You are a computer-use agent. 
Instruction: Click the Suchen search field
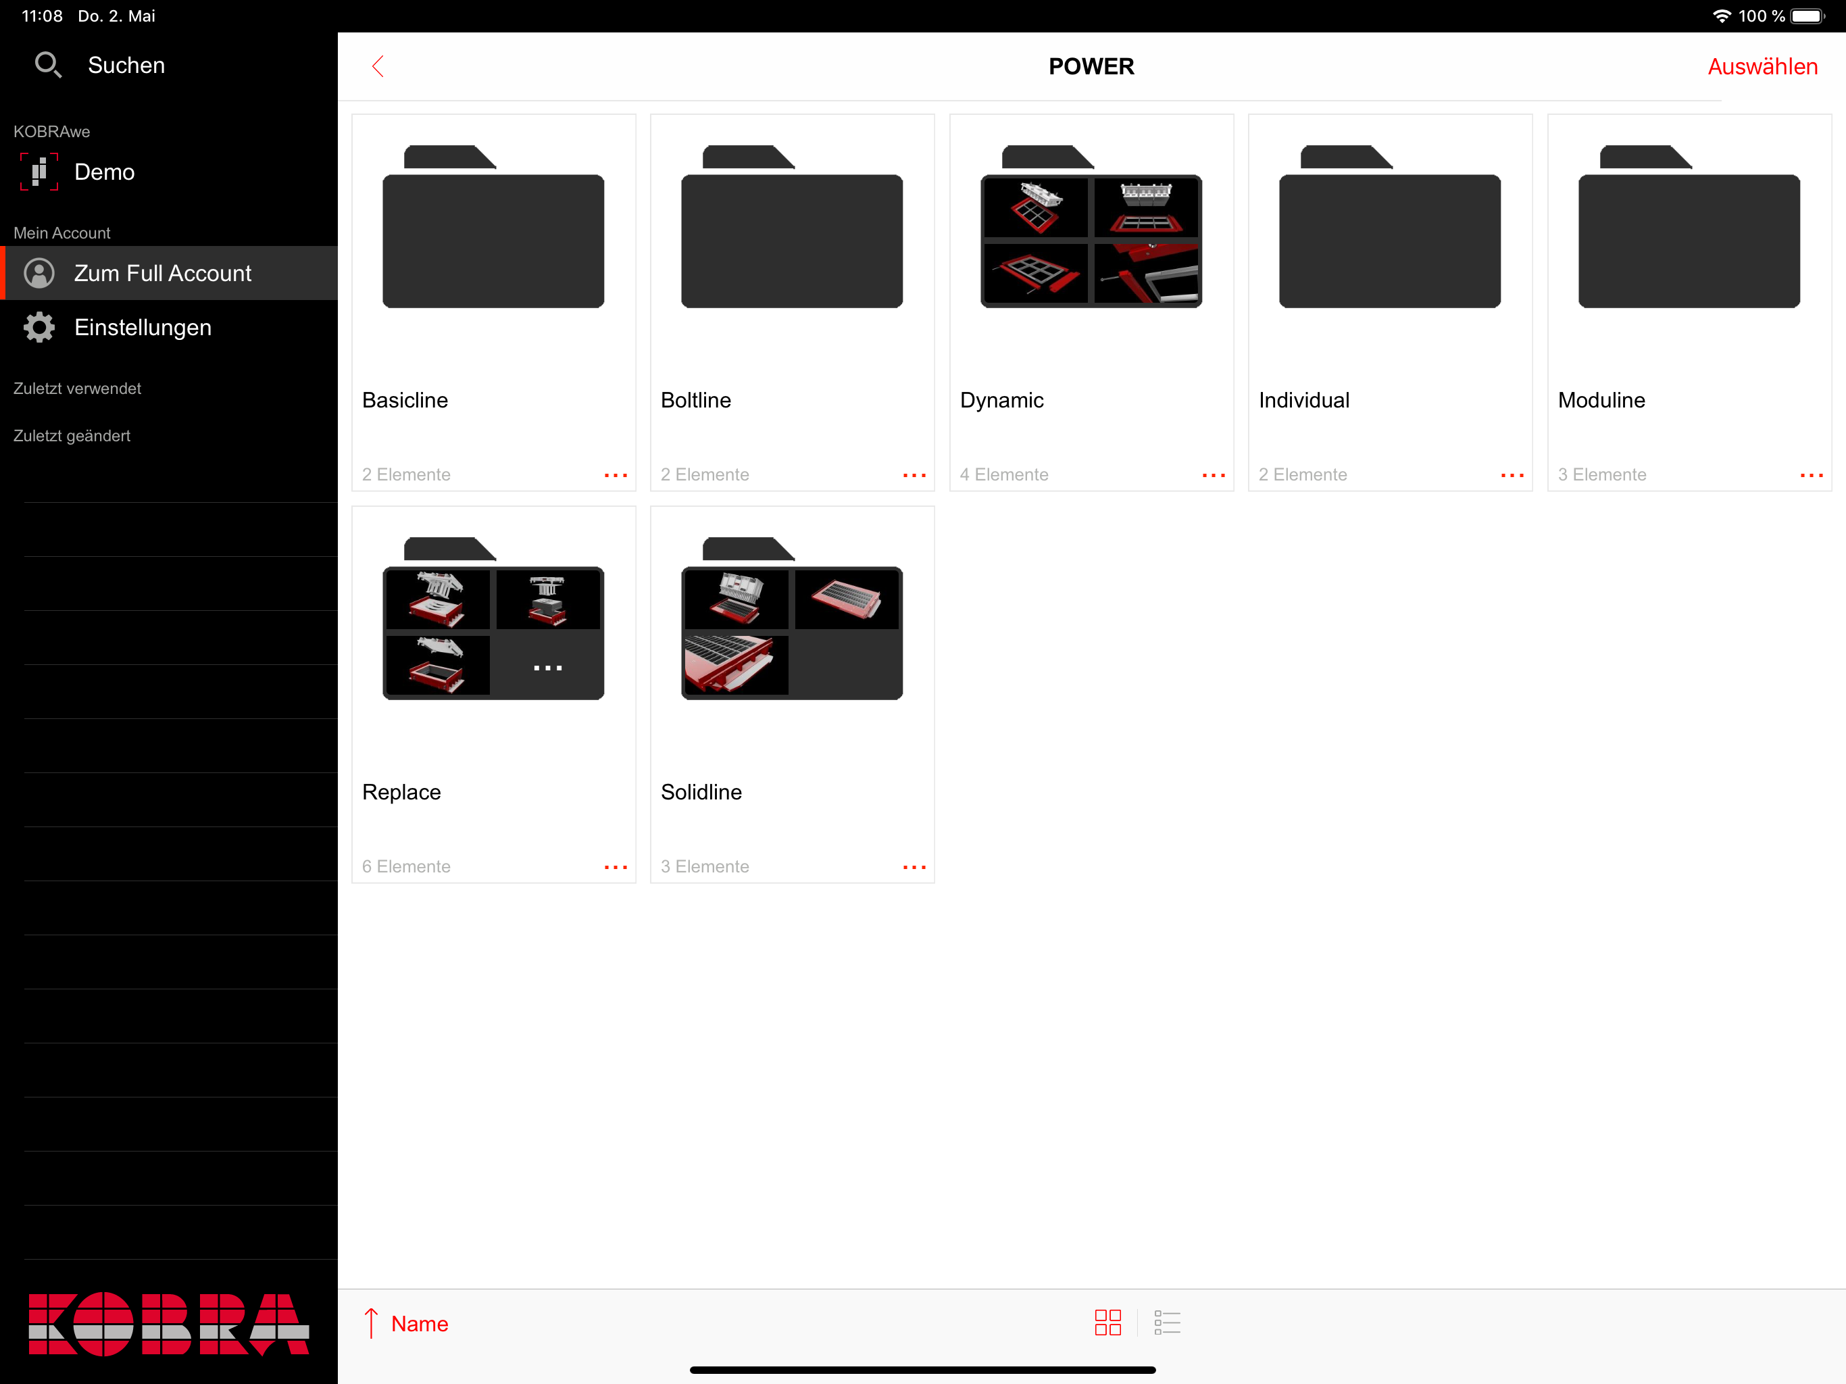170,65
